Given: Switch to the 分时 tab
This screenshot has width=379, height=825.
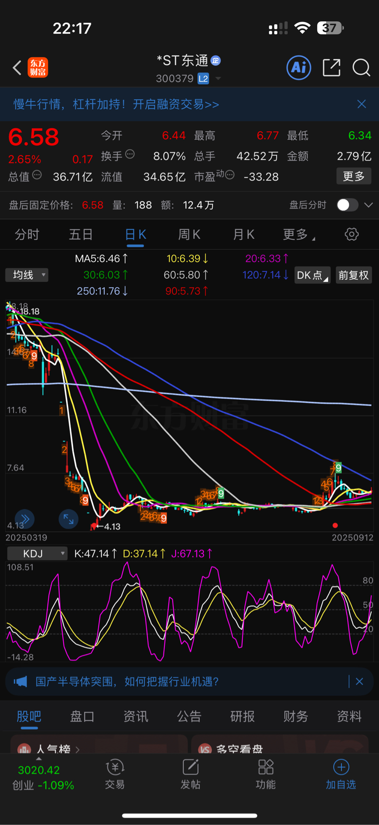Looking at the screenshot, I should point(27,234).
